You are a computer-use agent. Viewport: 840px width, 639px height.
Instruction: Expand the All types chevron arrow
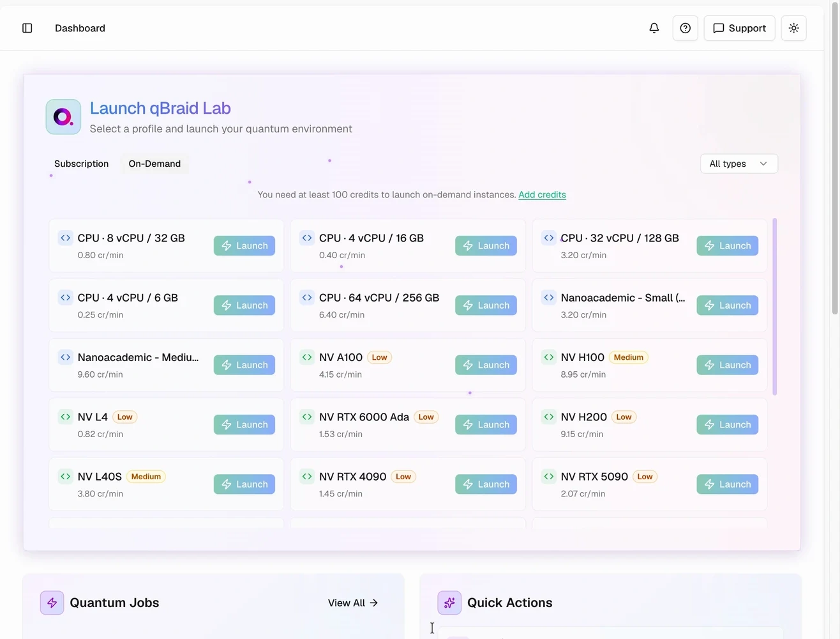[x=763, y=164]
